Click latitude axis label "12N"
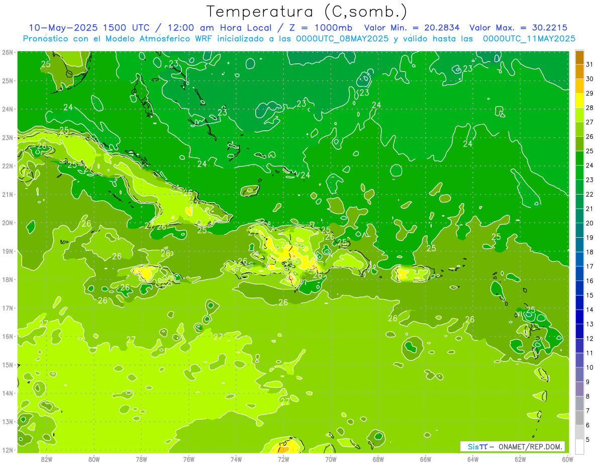 click(8, 450)
